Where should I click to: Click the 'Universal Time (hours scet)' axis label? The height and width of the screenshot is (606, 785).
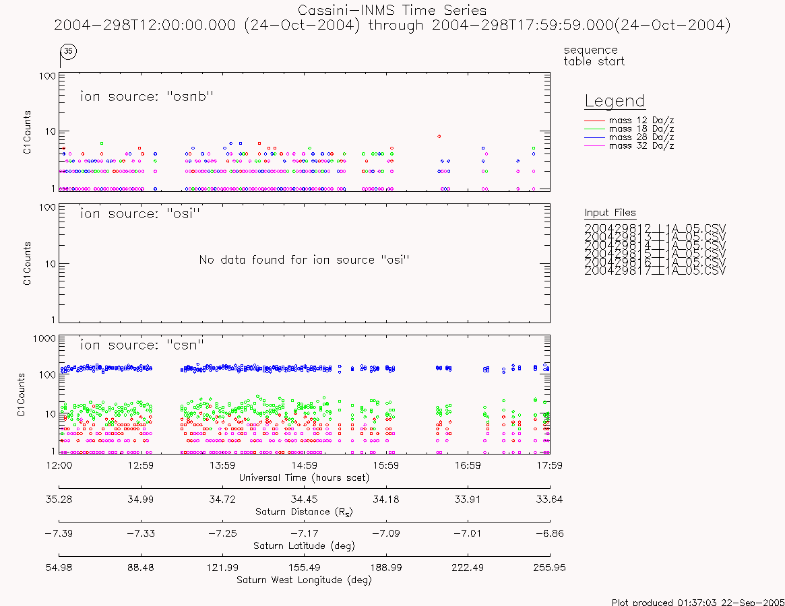point(304,477)
